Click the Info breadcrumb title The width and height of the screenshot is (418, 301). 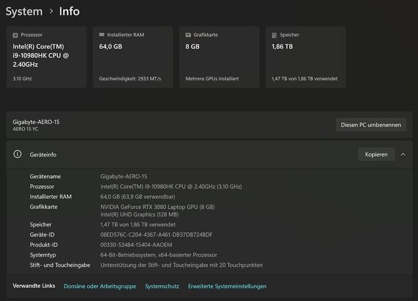69,11
